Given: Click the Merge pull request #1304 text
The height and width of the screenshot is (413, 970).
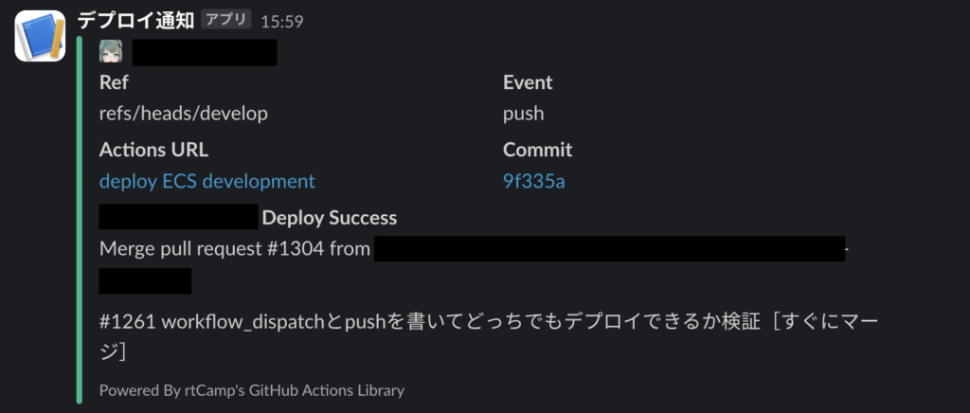Looking at the screenshot, I should tap(235, 249).
